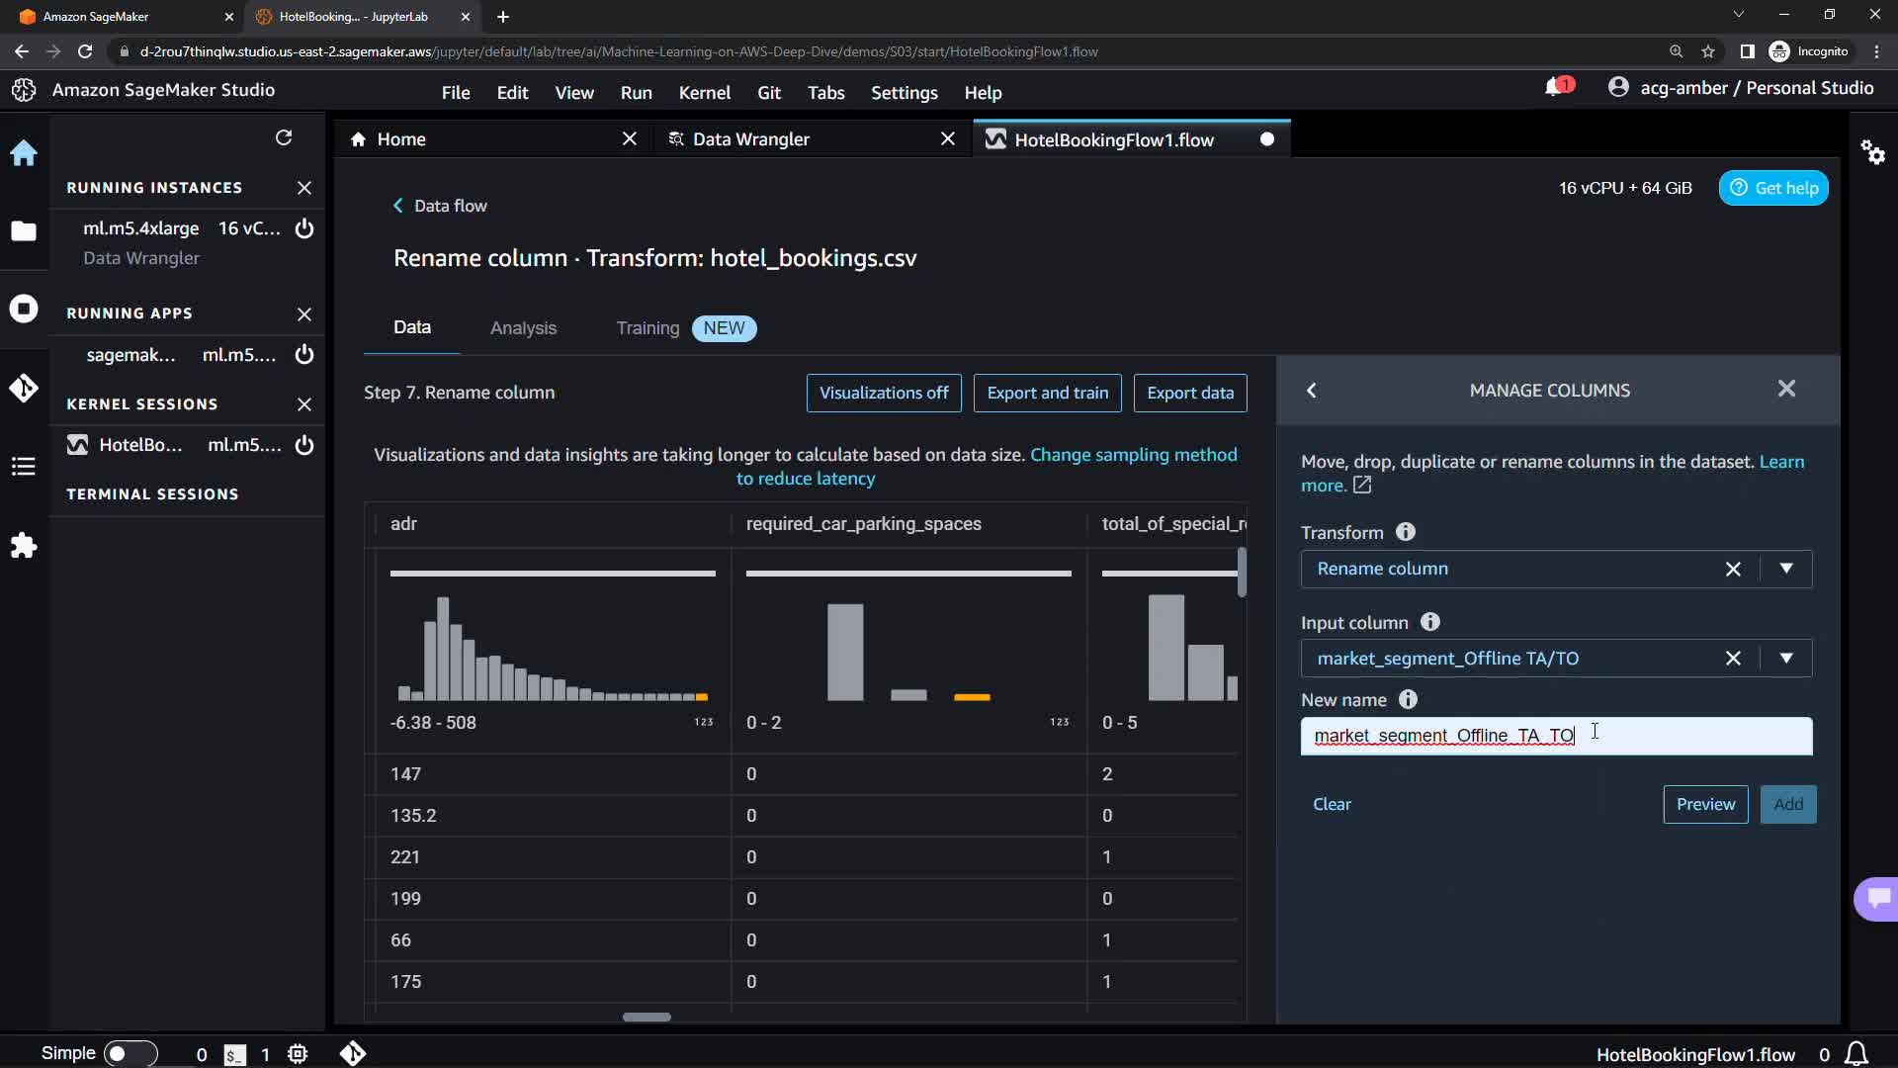The height and width of the screenshot is (1068, 1898).
Task: Clear the Input column selection
Action: point(1732,659)
